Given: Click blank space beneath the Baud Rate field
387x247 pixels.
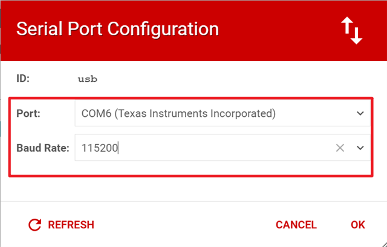Looking at the screenshot, I should tap(190, 168).
